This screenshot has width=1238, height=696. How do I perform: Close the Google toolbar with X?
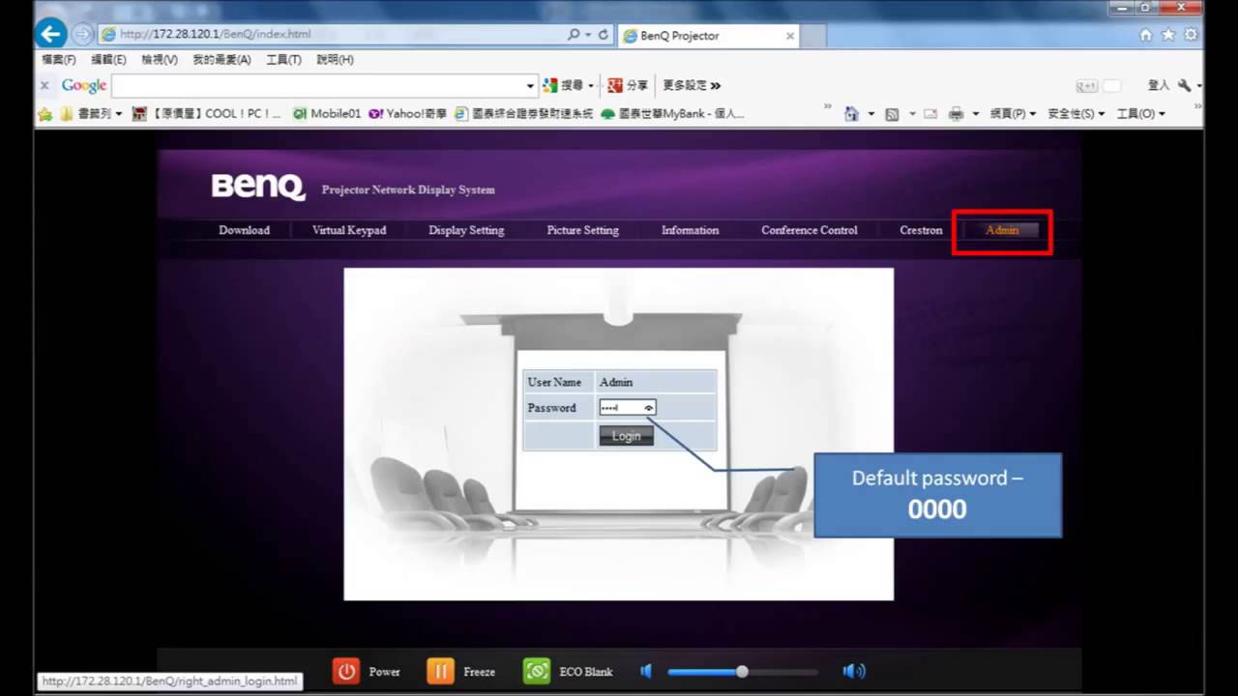pyautogui.click(x=44, y=85)
